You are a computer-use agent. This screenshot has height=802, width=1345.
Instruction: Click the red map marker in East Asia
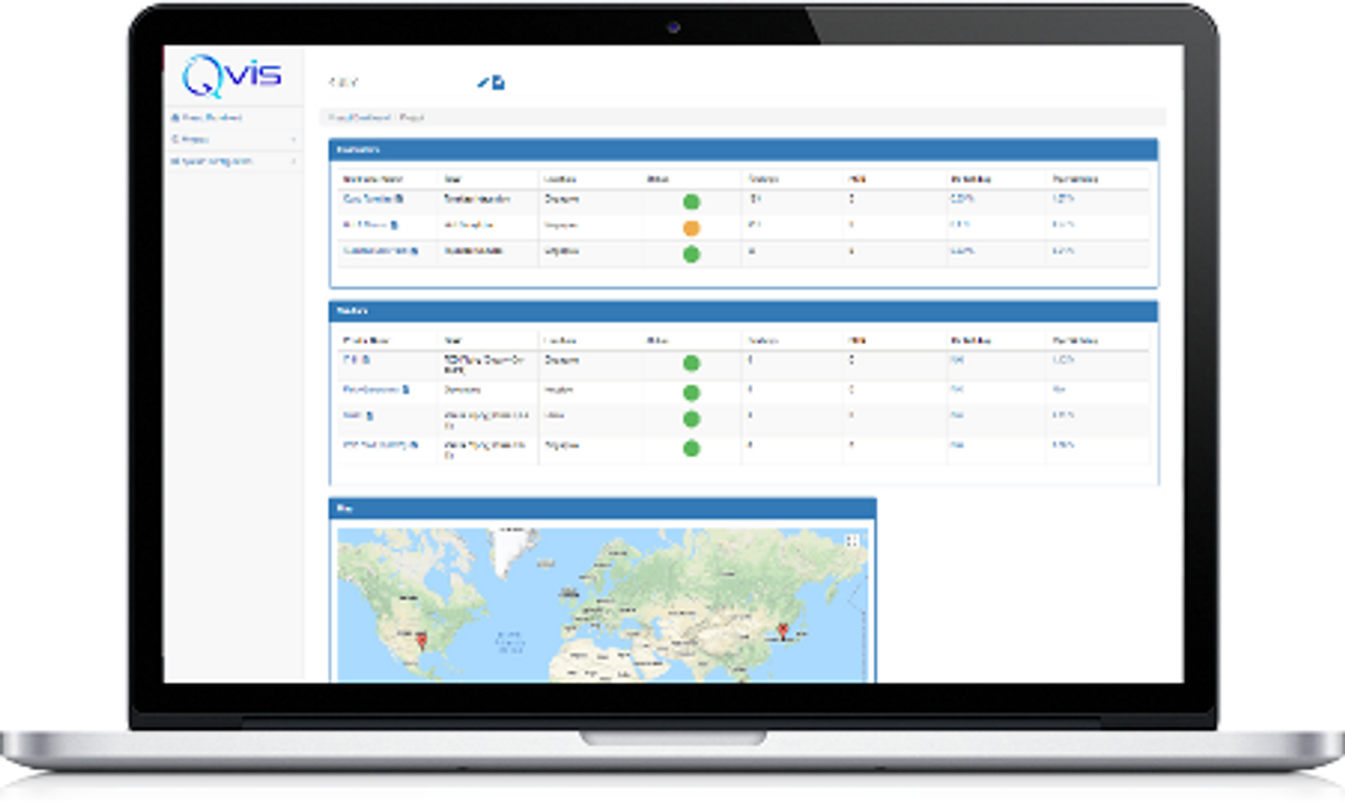[x=783, y=630]
